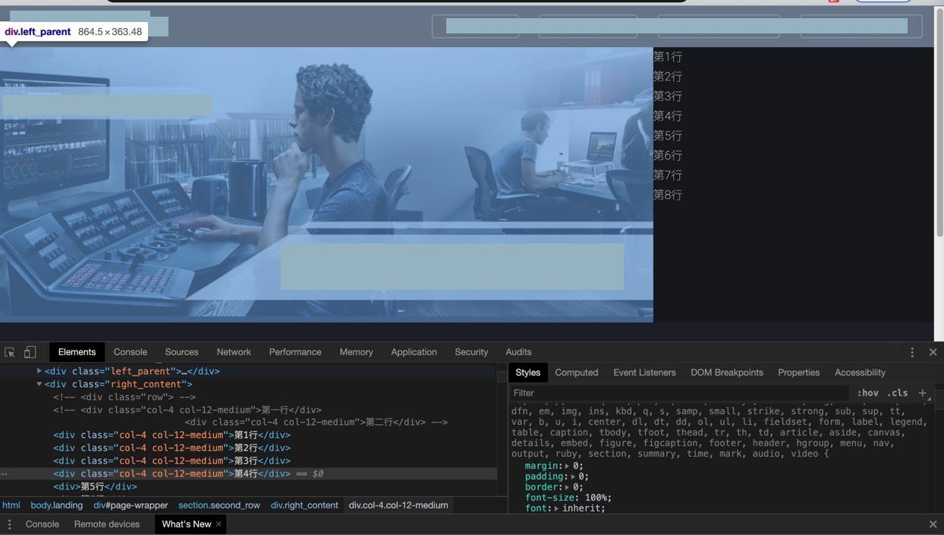The height and width of the screenshot is (535, 944).
Task: Click the page's vertical scrollbar thumb
Action: (x=939, y=121)
